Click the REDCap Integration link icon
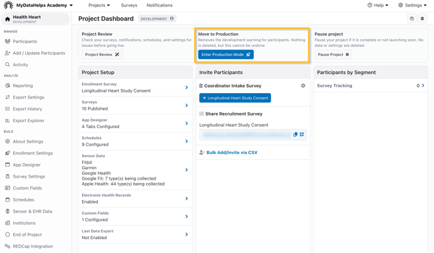434x253 pixels. 7,246
